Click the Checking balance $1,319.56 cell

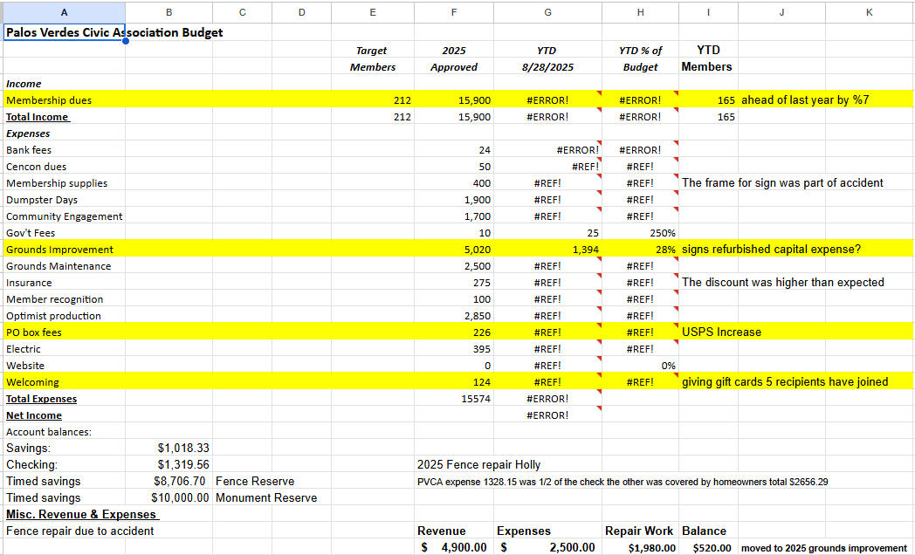click(180, 465)
